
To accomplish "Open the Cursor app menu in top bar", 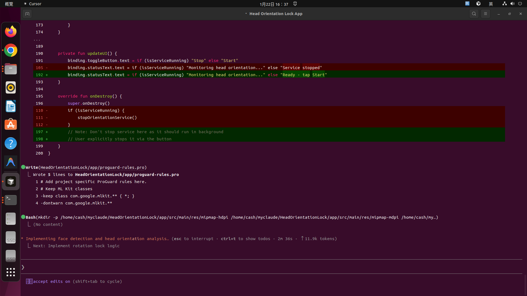I will (x=33, y=4).
